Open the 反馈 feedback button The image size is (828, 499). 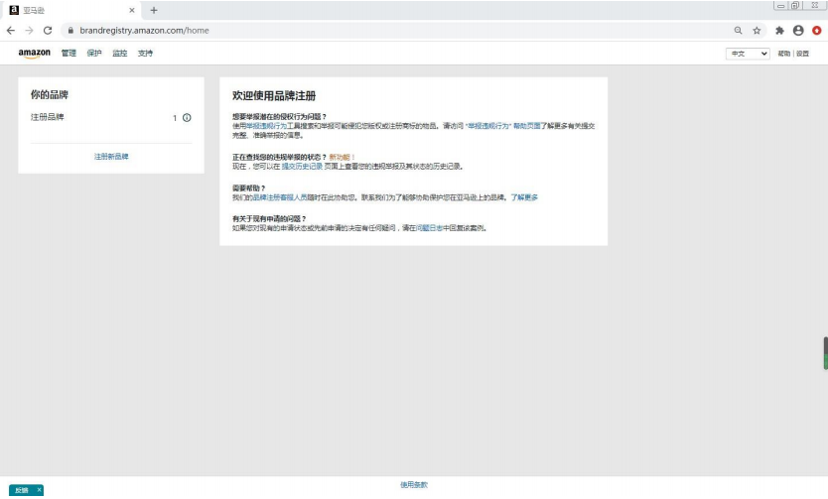point(22,490)
